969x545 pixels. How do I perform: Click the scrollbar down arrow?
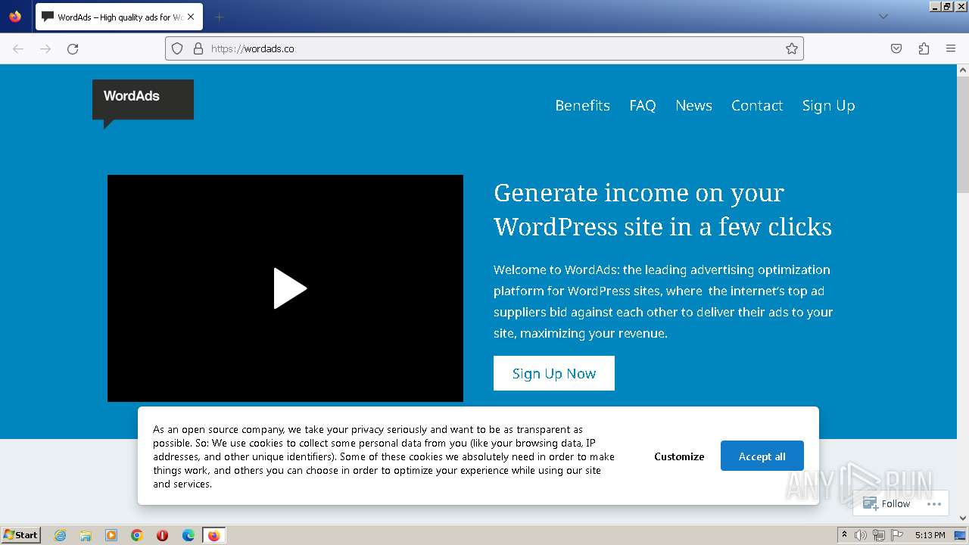point(963,519)
